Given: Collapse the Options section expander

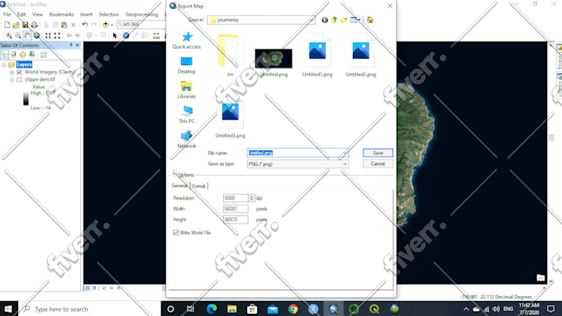Looking at the screenshot, I should tap(174, 175).
